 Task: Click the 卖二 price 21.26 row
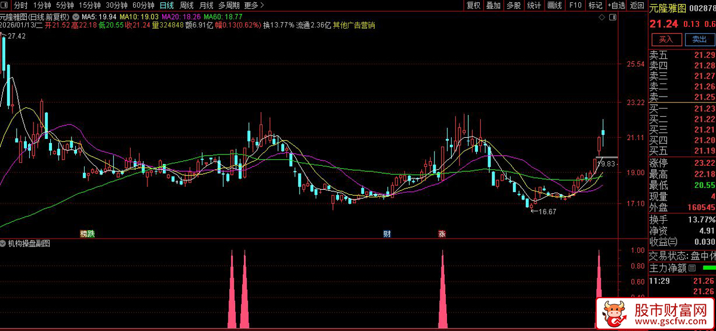(x=682, y=86)
